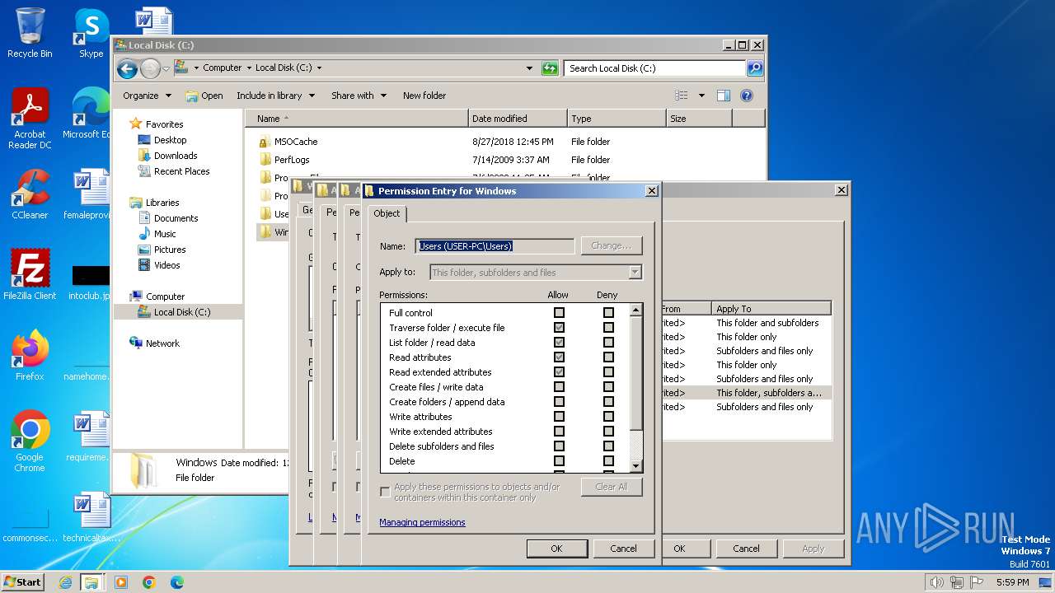
Task: Select the PerfLogs folder icon
Action: (x=265, y=160)
